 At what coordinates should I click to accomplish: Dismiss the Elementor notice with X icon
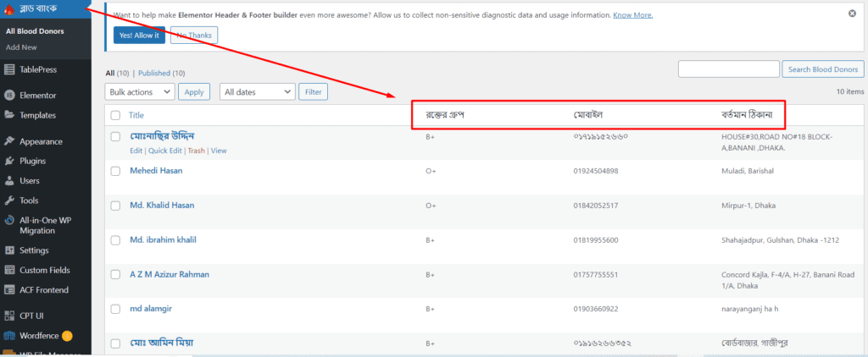click(x=852, y=14)
